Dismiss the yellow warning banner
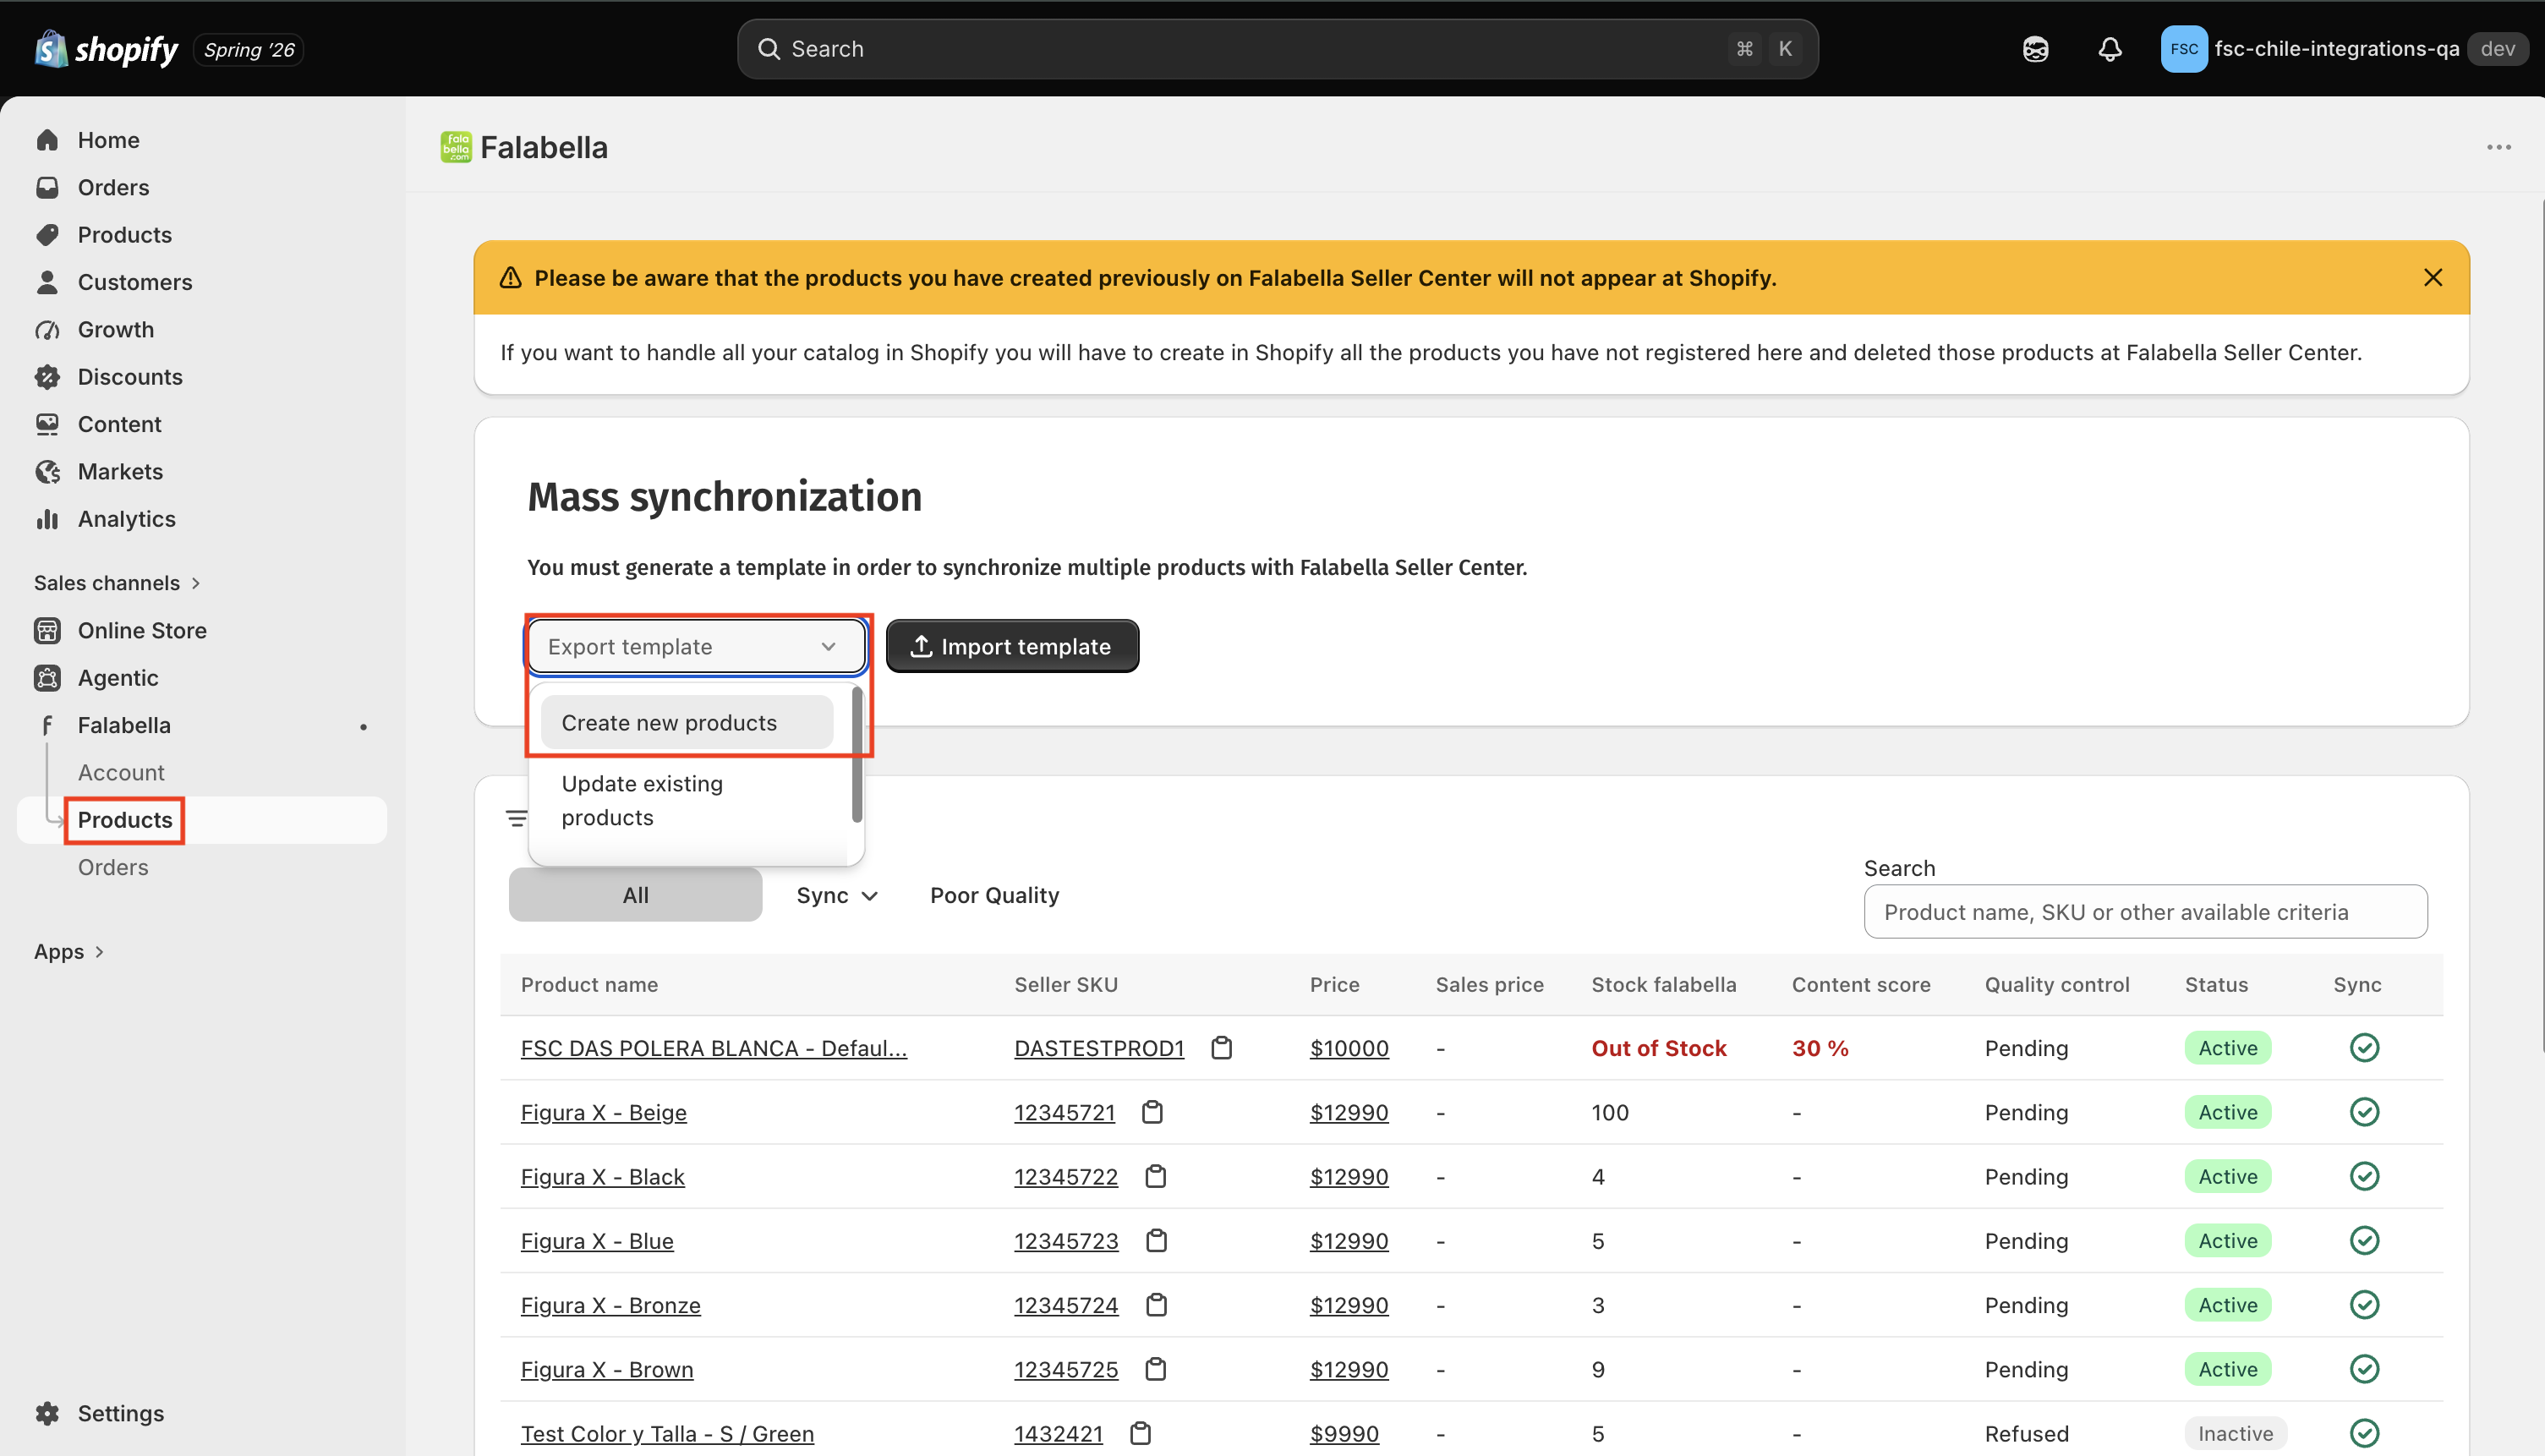Screen dimensions: 2545x1456 [x=2433, y=277]
